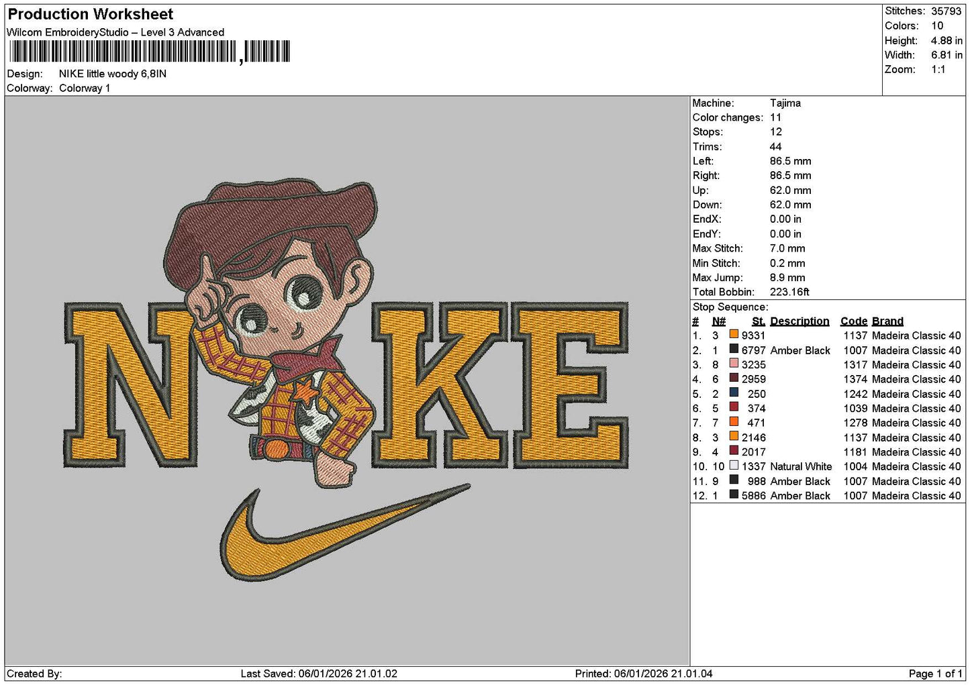
Task: Click the orange Nike swoosh in preview
Action: [344, 531]
